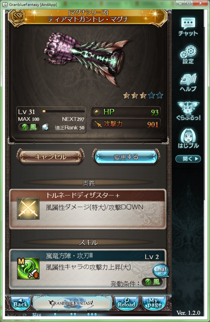Go Back using the bottom bar
Image resolution: width=210 pixels, height=322 pixels.
click(x=20, y=303)
